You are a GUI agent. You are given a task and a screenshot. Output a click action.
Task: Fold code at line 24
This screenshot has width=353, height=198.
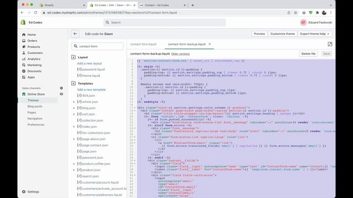tap(135, 128)
